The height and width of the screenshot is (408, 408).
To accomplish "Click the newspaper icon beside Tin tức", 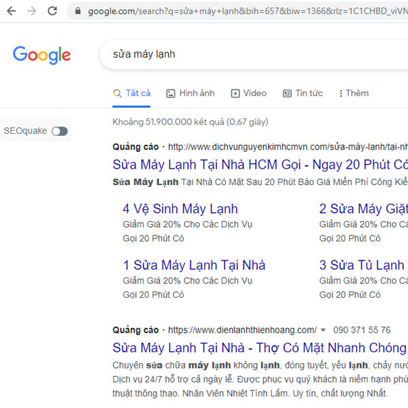I will click(x=287, y=93).
